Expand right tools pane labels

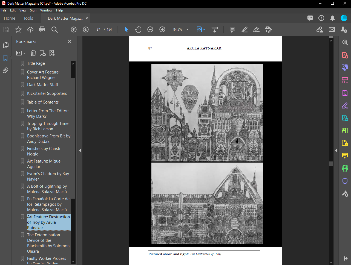(345, 258)
